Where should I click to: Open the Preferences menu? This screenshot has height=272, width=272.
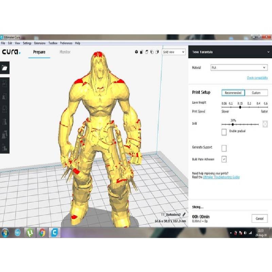pos(66,43)
